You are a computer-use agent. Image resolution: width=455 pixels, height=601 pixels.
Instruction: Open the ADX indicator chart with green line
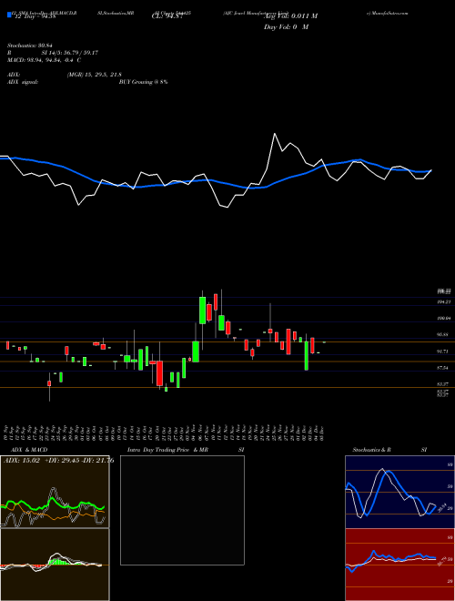coord(55,492)
